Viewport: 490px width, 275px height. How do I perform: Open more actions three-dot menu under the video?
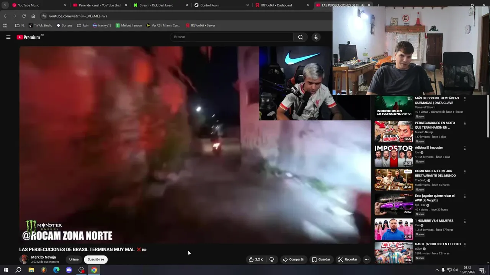pyautogui.click(x=366, y=259)
